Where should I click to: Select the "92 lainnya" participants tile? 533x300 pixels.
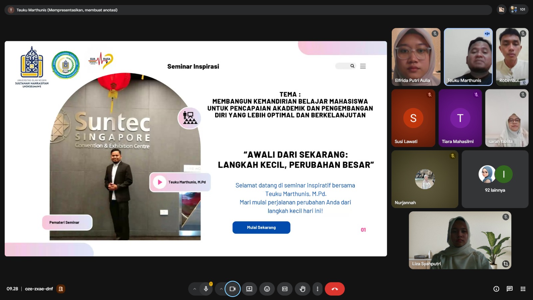(x=495, y=179)
